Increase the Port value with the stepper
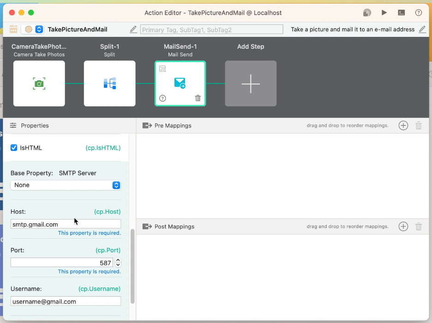The width and height of the screenshot is (432, 323). 118,260
